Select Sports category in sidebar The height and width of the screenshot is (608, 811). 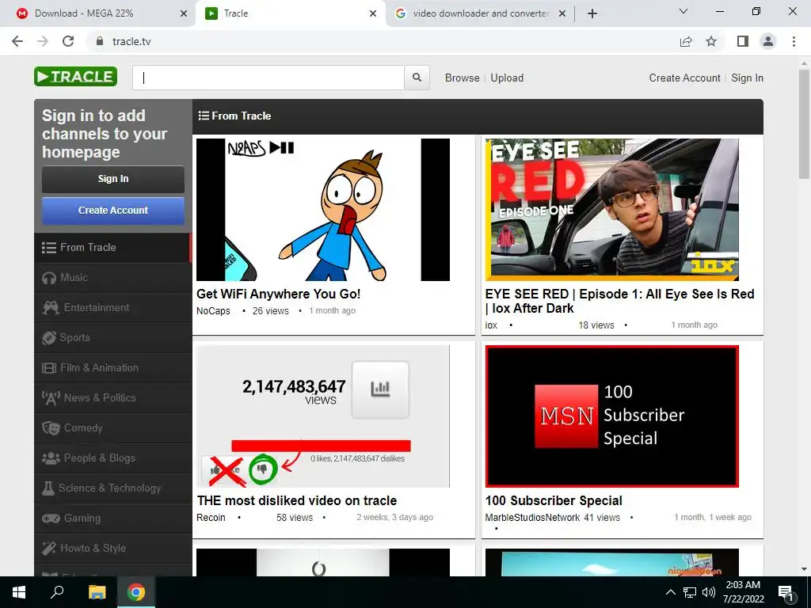[x=112, y=337]
